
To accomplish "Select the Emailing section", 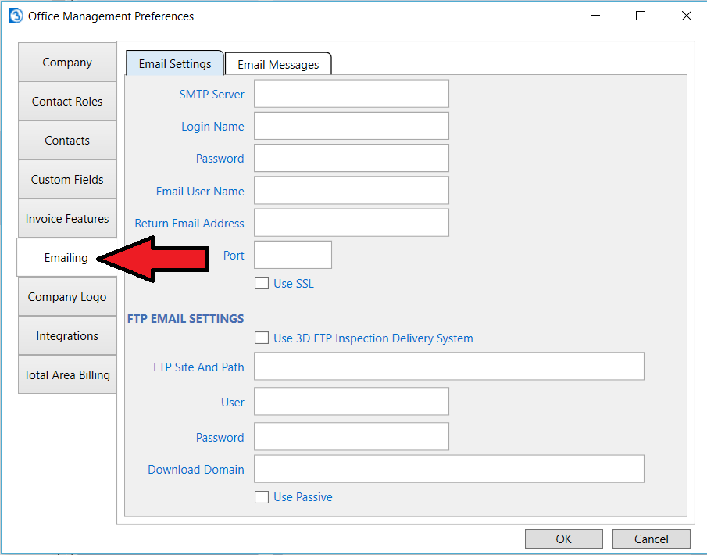I will (66, 257).
